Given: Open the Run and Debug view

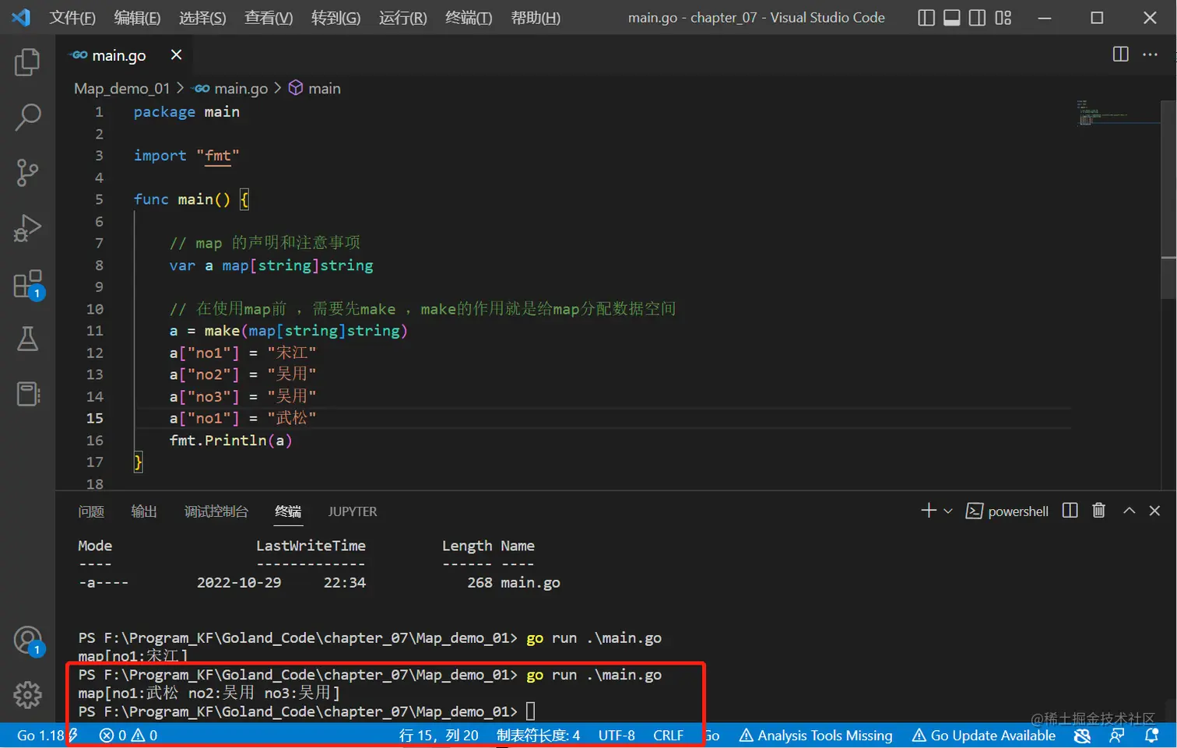Looking at the screenshot, I should tap(27, 228).
